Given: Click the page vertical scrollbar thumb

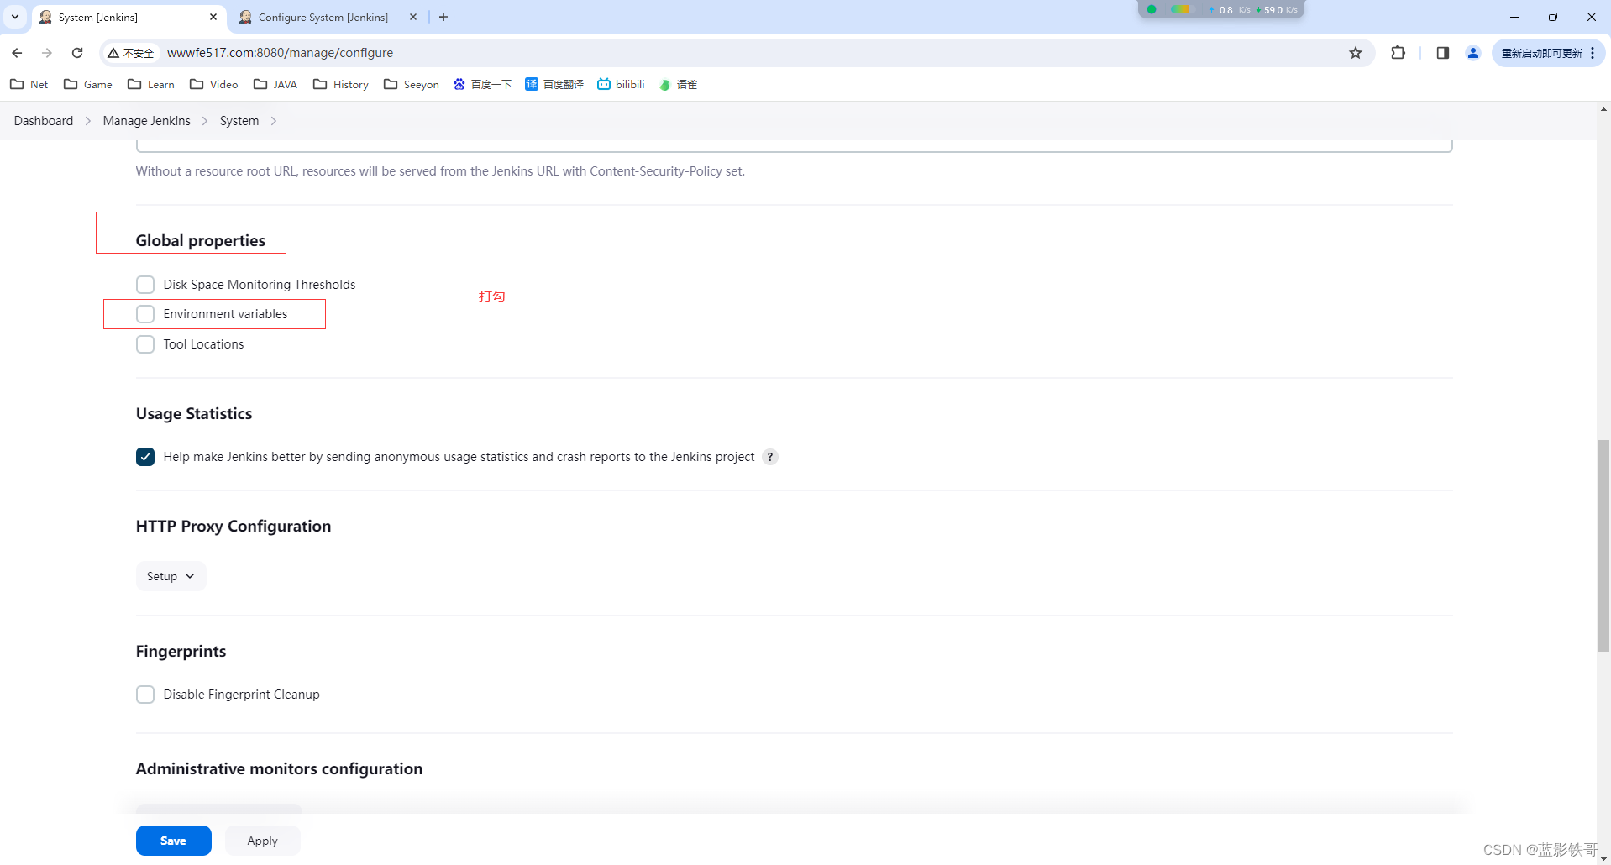Looking at the screenshot, I should click(1603, 545).
